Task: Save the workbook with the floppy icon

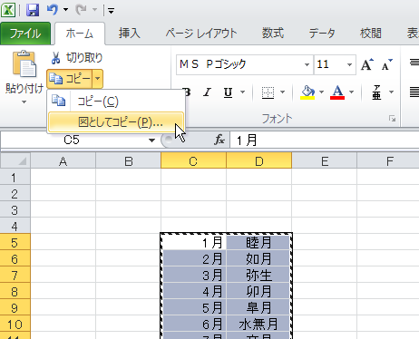Action: 33,10
